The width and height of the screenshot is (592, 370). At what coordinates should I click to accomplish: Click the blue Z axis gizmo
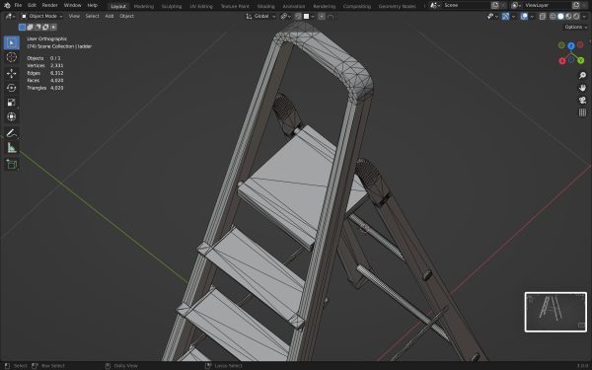[571, 45]
